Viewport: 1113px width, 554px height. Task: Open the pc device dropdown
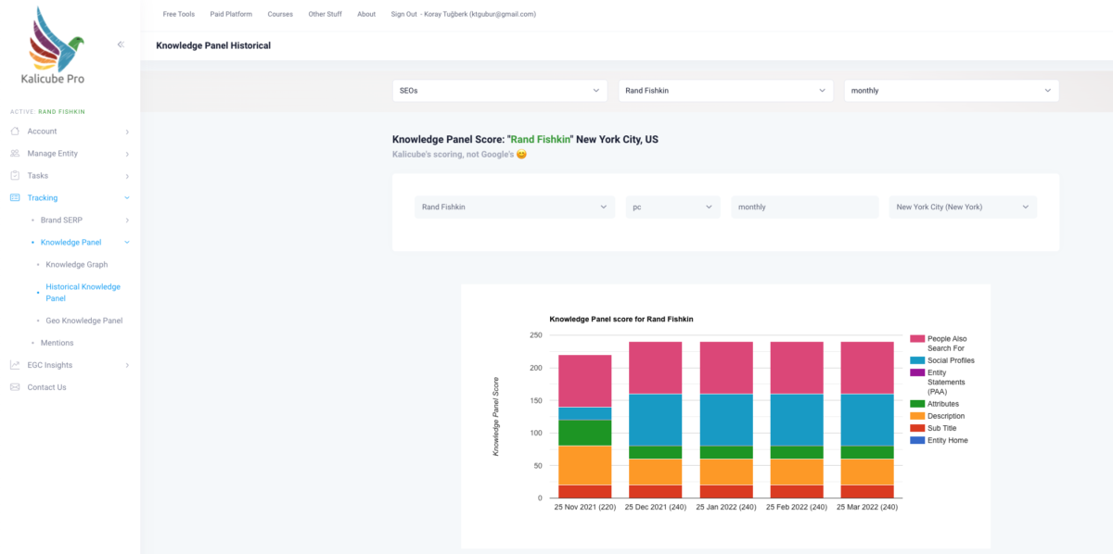pos(673,208)
